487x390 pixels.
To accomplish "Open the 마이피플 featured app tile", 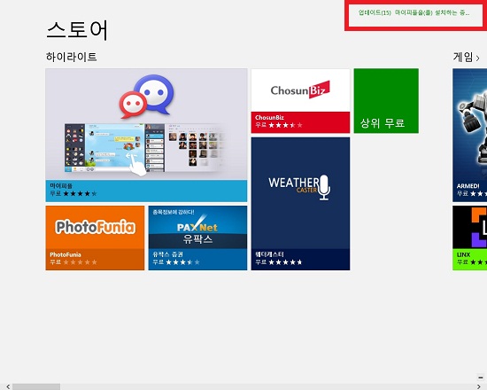I will pos(146,136).
